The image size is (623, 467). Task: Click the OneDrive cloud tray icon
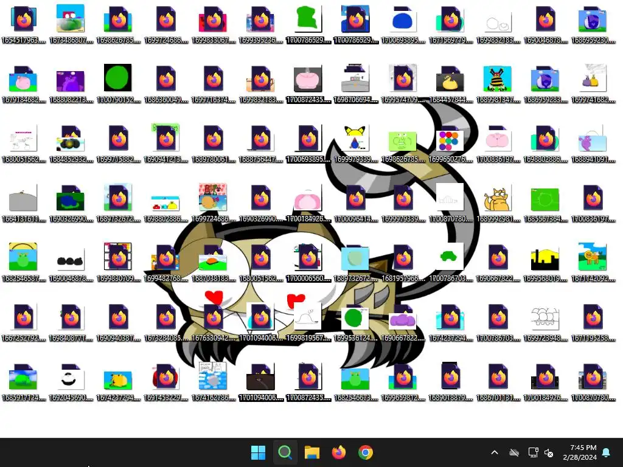point(514,452)
